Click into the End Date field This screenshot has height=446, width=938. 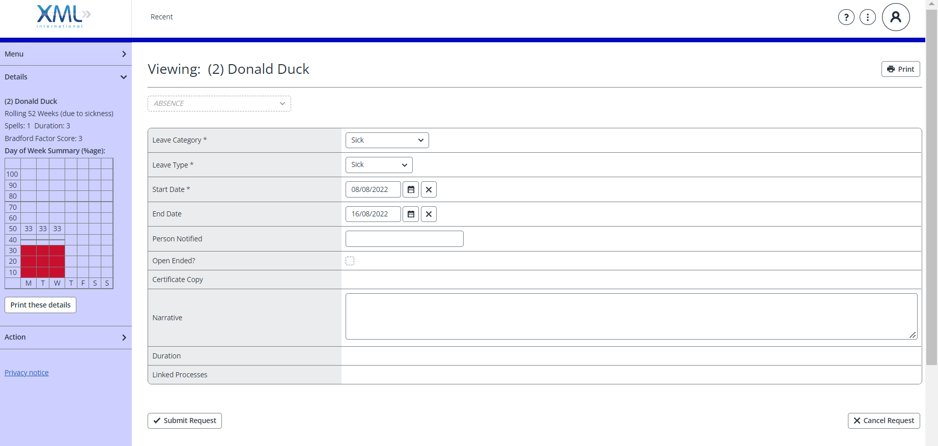click(x=373, y=214)
